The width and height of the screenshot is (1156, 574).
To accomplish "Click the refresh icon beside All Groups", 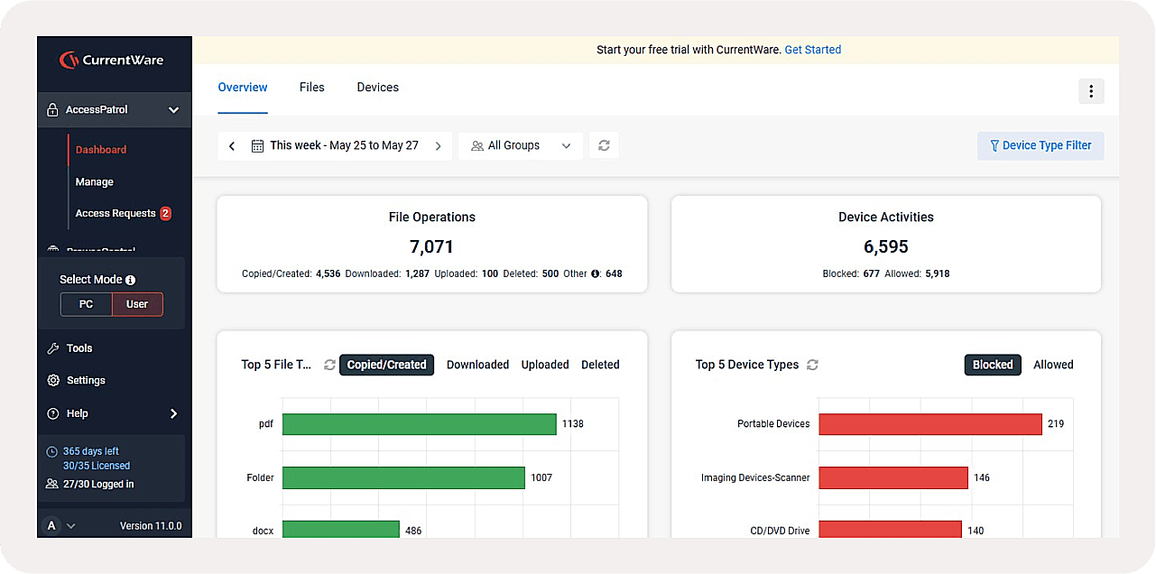I will (x=604, y=145).
